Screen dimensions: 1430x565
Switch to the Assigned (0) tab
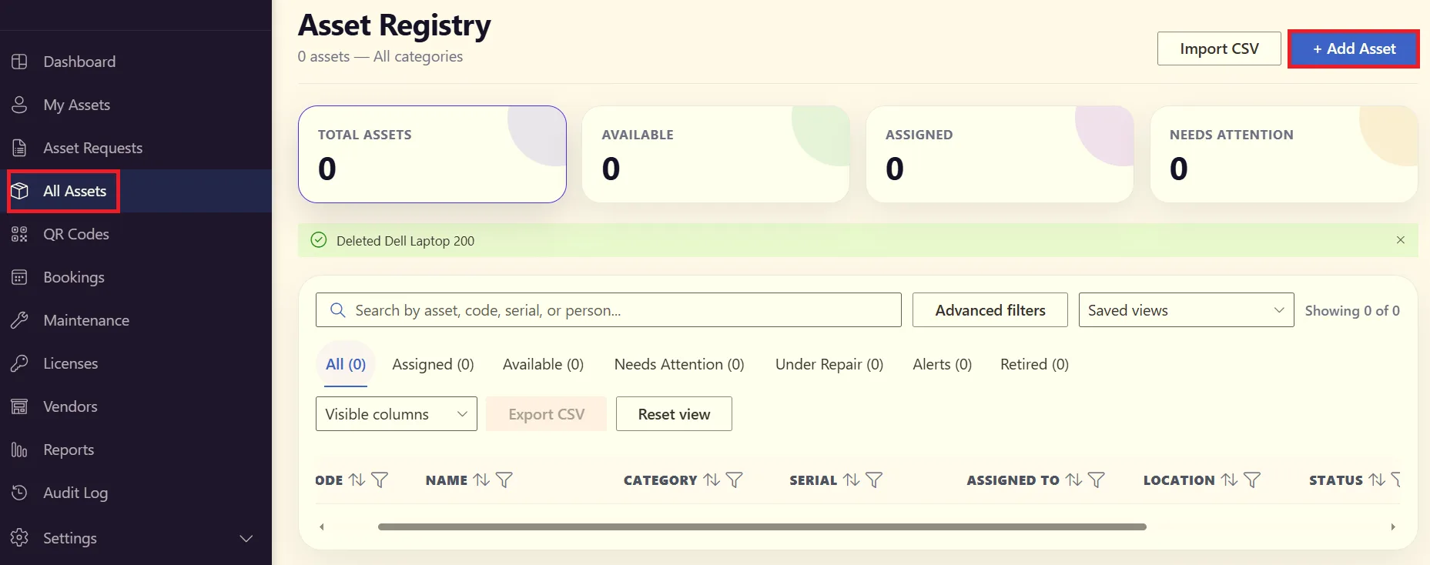tap(433, 364)
